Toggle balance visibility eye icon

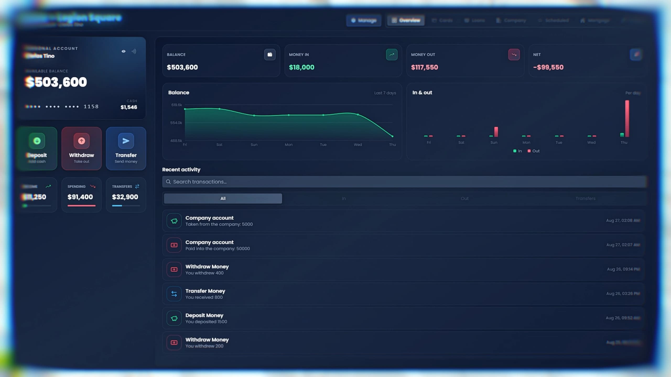123,51
